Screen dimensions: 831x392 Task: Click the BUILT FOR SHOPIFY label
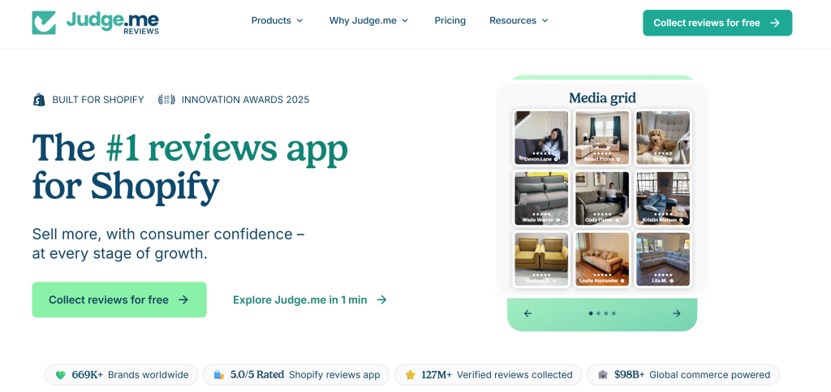pyautogui.click(x=98, y=100)
